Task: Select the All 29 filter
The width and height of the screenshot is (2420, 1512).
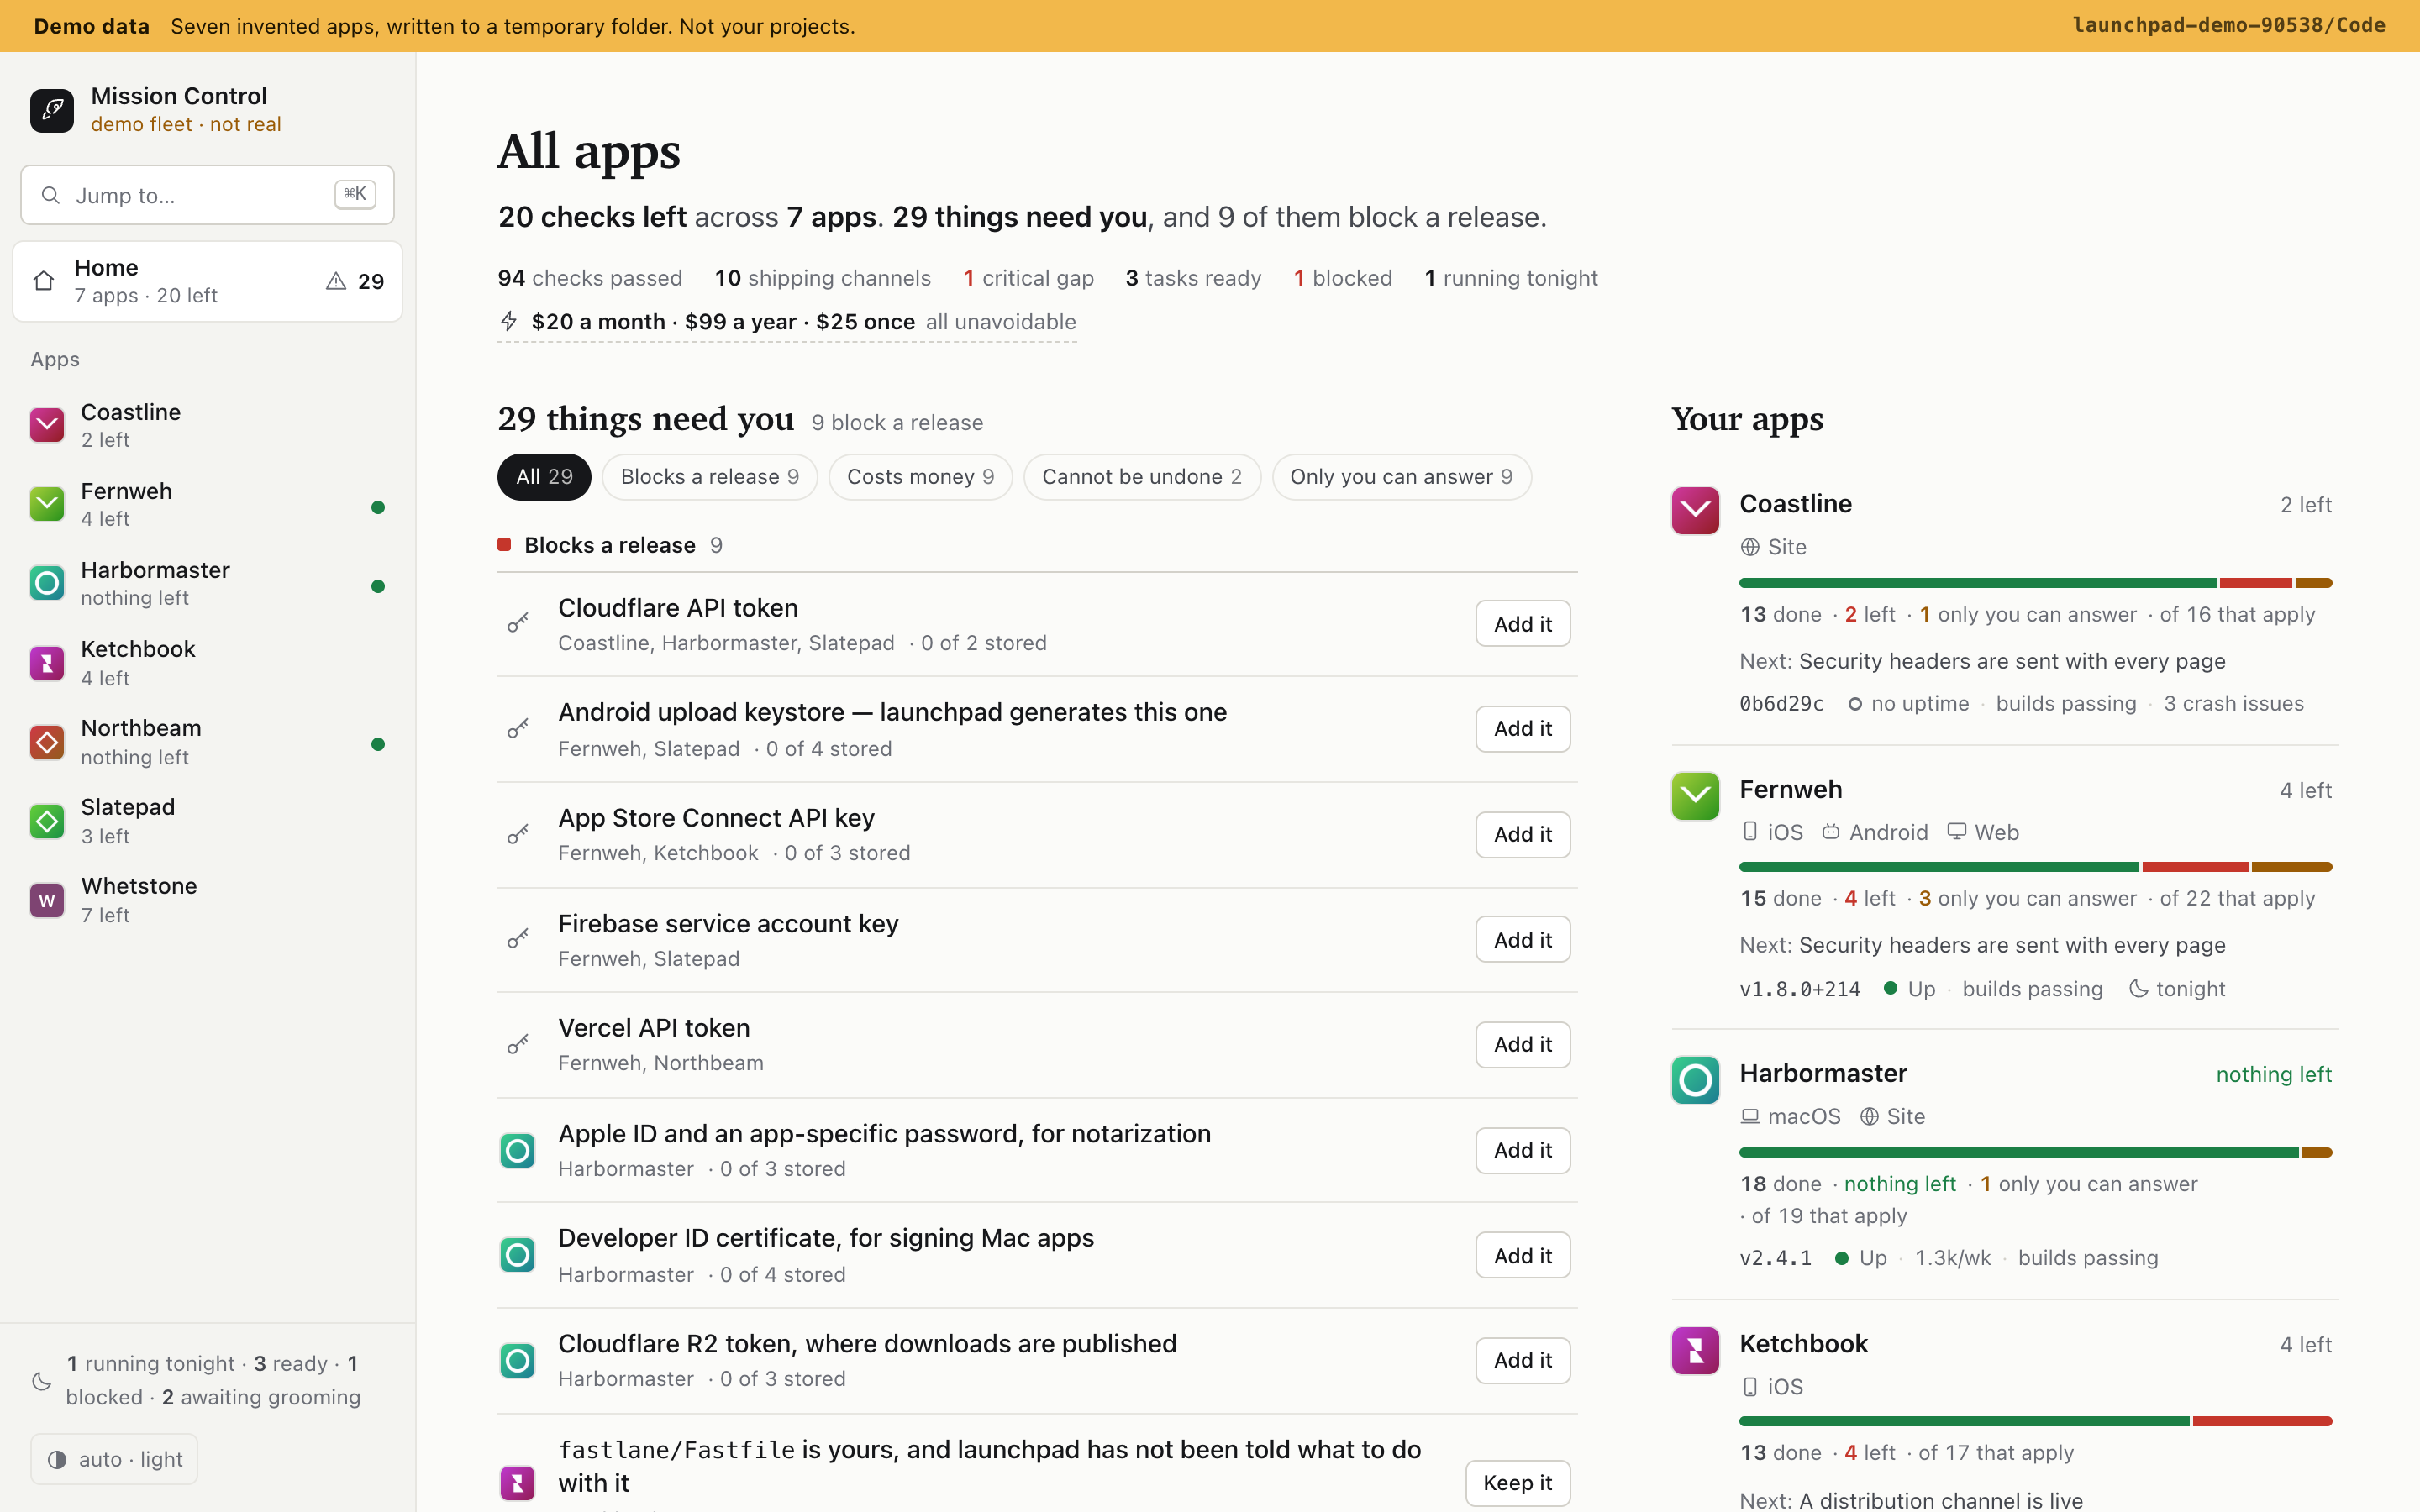Action: 544,477
